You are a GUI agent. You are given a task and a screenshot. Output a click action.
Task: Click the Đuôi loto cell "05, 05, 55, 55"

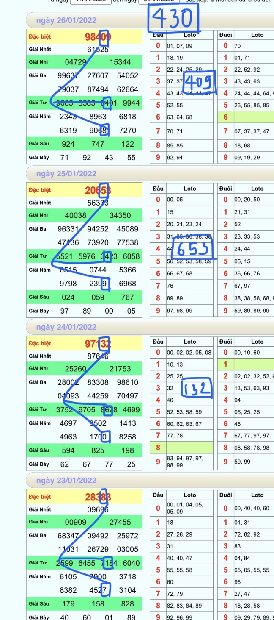coord(252,570)
